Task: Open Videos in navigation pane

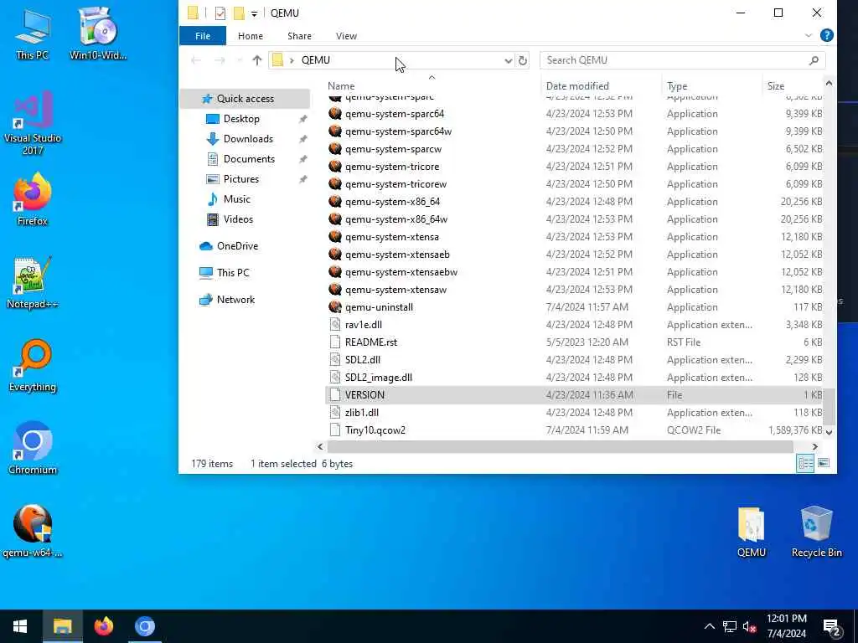Action: tap(238, 219)
